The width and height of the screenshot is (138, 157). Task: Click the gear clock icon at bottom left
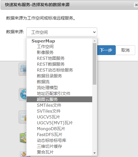click(23, 154)
